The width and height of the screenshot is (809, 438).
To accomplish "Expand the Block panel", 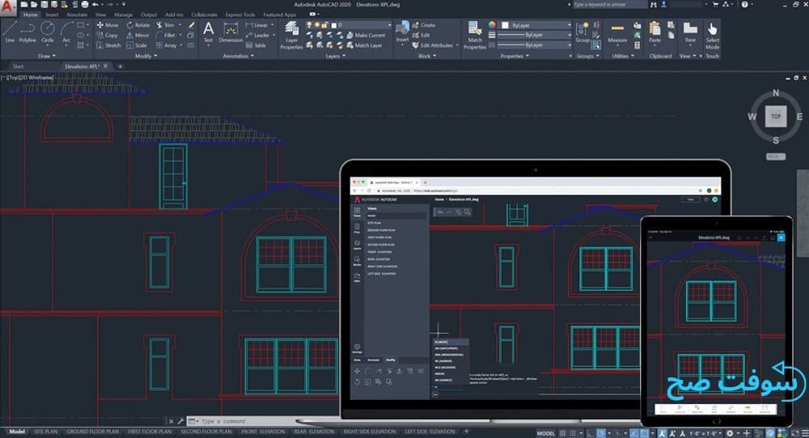I will point(427,57).
